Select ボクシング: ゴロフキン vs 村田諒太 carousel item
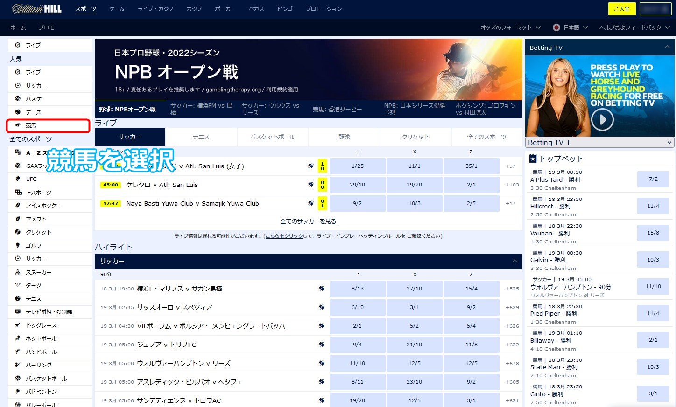676x407 pixels. click(x=487, y=109)
